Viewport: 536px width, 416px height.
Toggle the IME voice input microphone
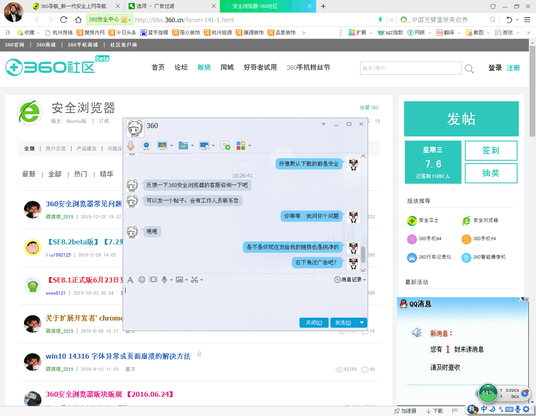pos(518,409)
